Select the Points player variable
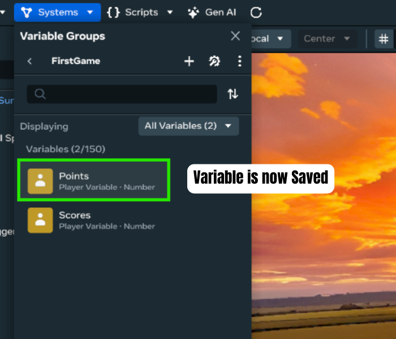396x339 pixels. [x=93, y=181]
